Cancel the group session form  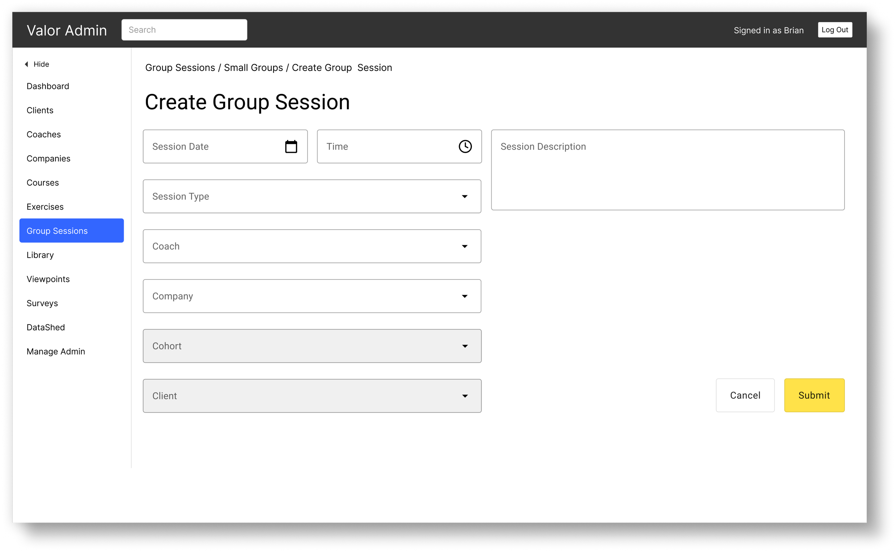[745, 396]
